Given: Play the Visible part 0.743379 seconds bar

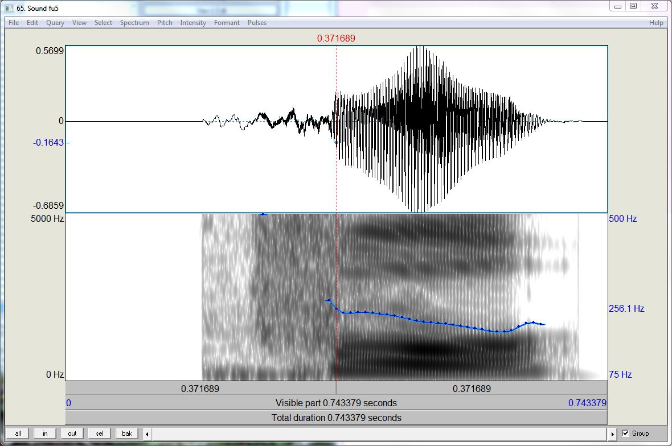Looking at the screenshot, I should (x=337, y=403).
